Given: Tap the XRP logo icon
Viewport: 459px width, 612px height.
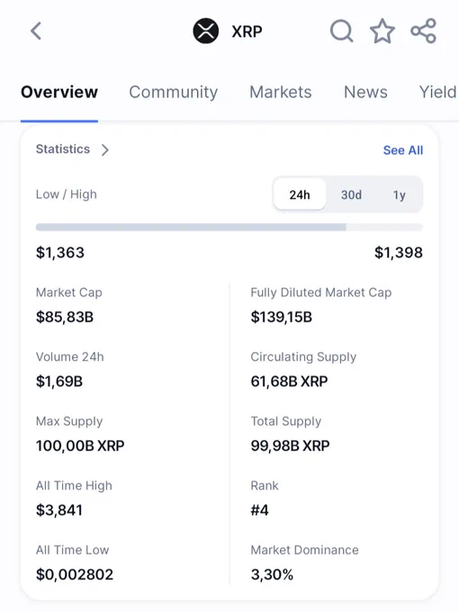Looking at the screenshot, I should point(206,31).
